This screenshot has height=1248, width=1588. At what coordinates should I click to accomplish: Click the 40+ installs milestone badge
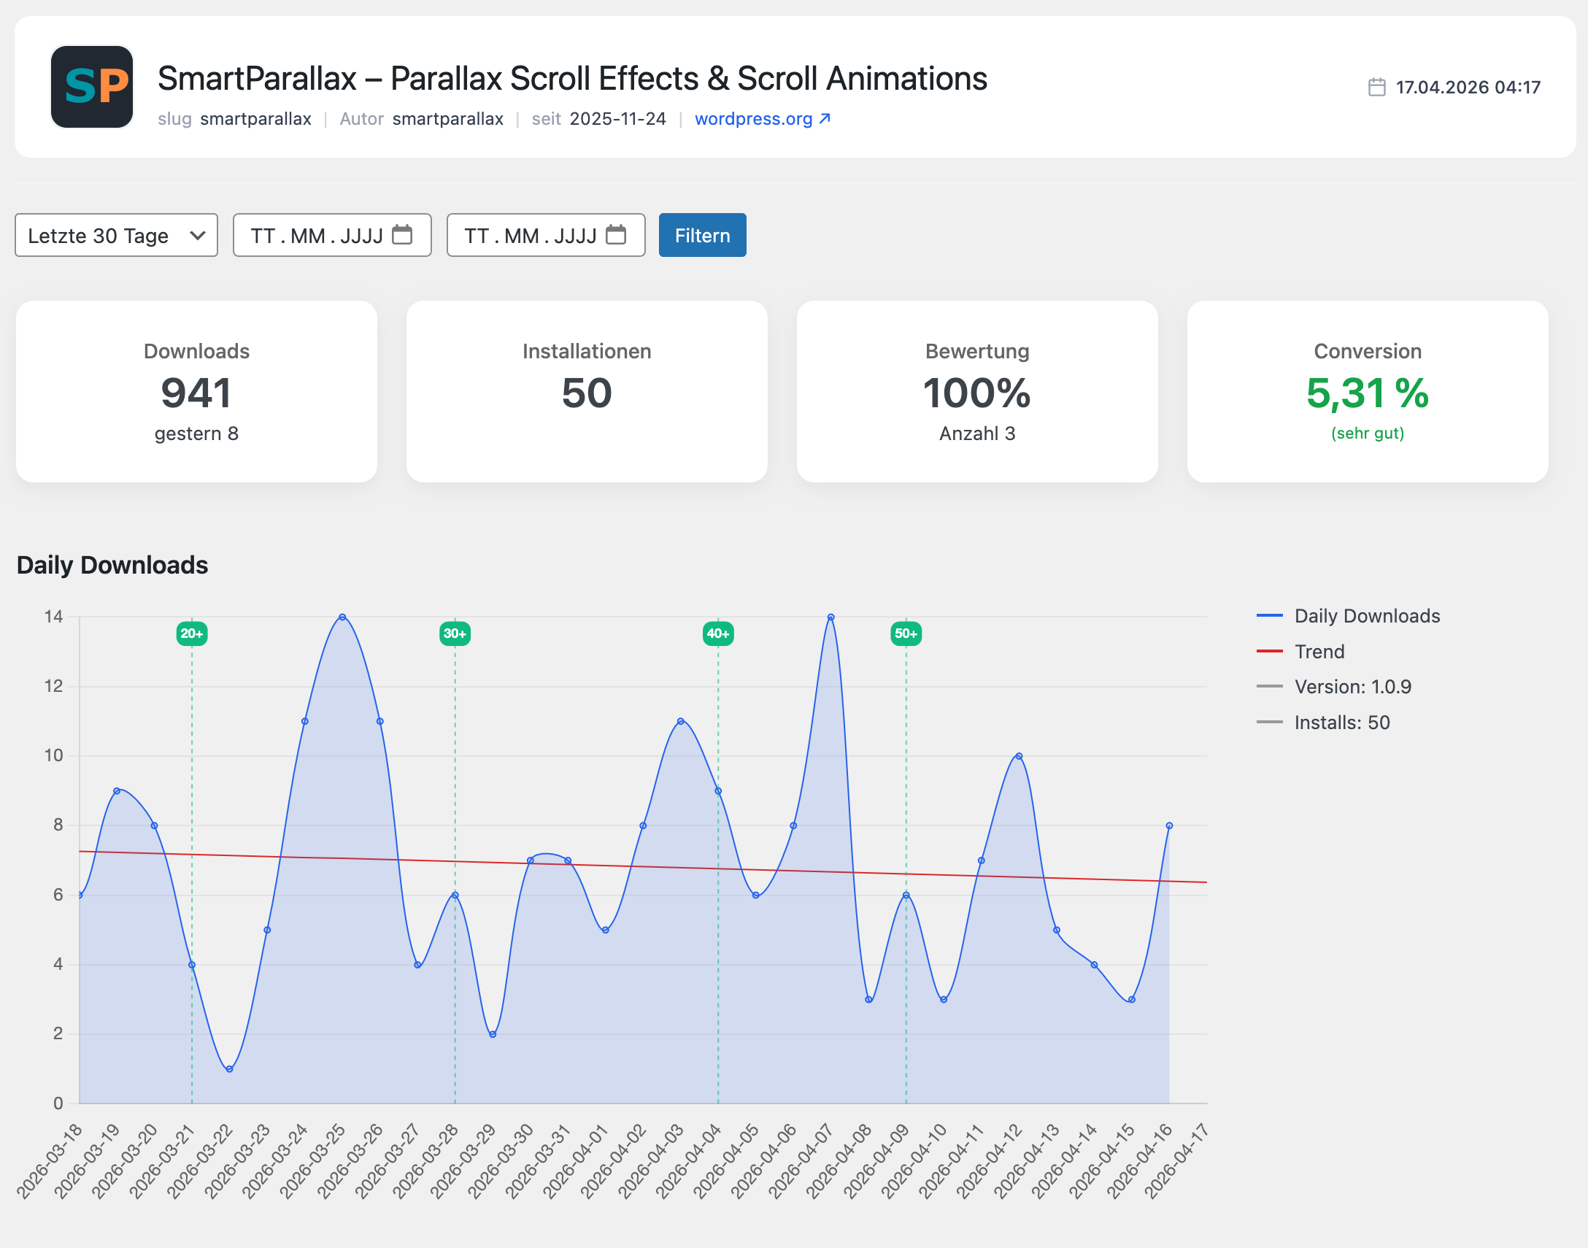[718, 633]
